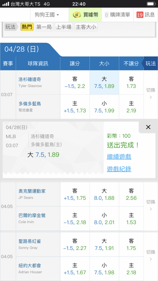
Task: Tap the battery icon in status bar
Action: click(151, 4)
